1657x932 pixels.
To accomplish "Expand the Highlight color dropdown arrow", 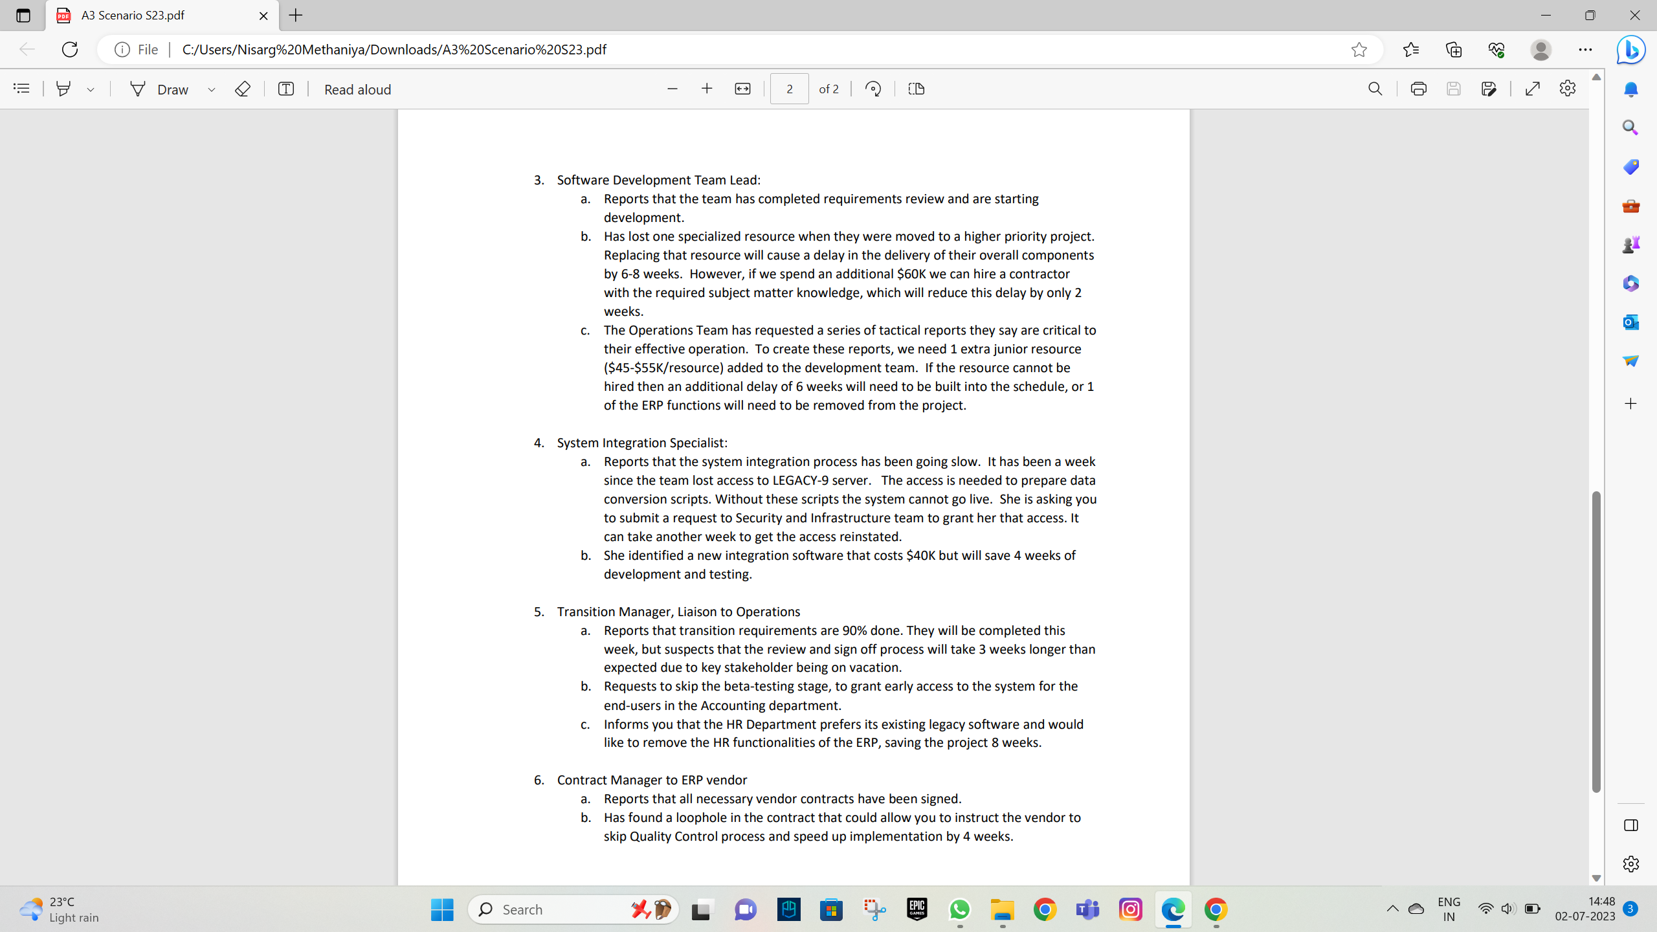I will [x=91, y=90].
